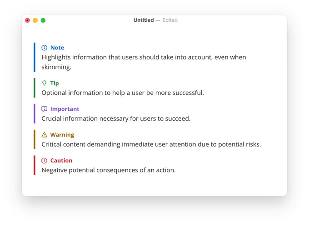Click the 'Untitled' document title
309x225 pixels.
click(x=144, y=20)
